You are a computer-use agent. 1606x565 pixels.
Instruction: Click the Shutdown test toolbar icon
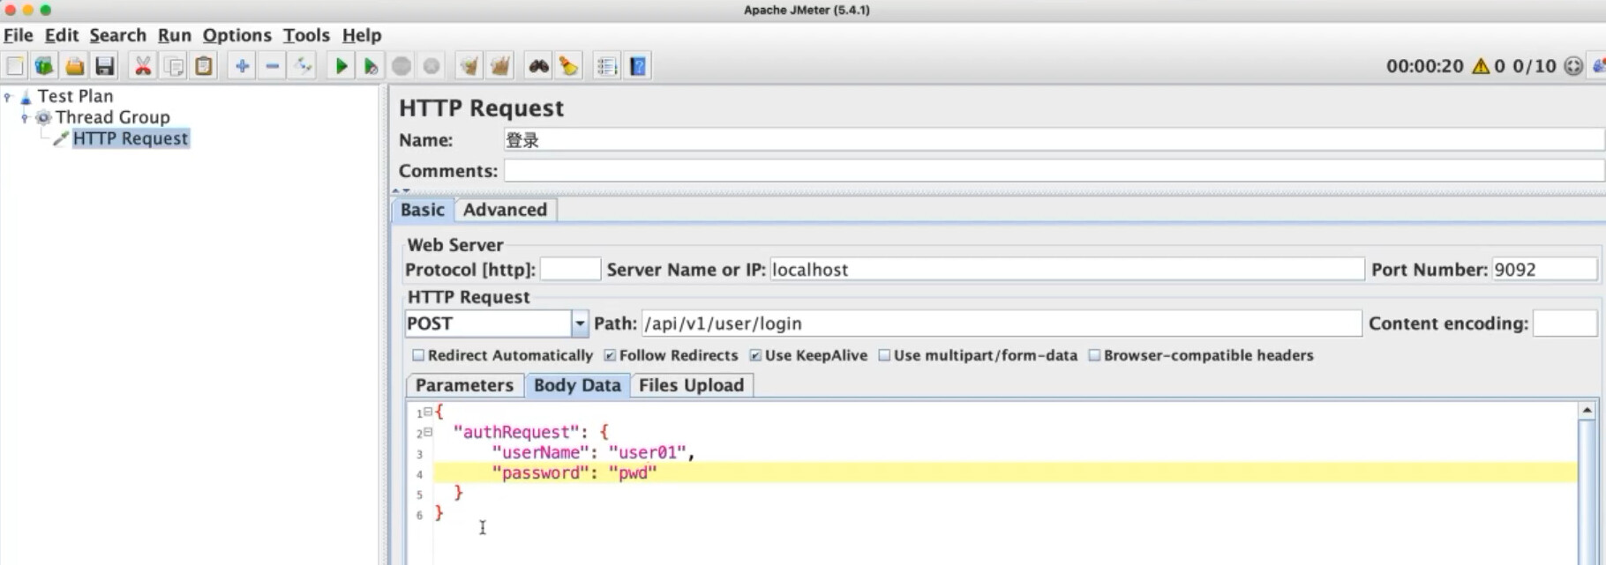click(432, 66)
